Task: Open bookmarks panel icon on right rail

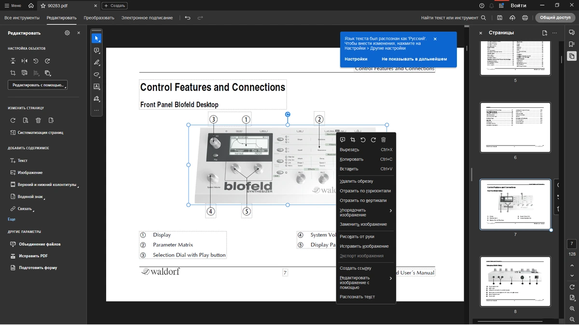Action: [572, 44]
